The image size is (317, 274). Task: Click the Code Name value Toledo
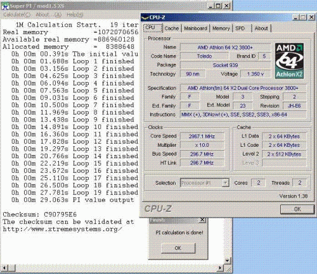click(x=204, y=56)
